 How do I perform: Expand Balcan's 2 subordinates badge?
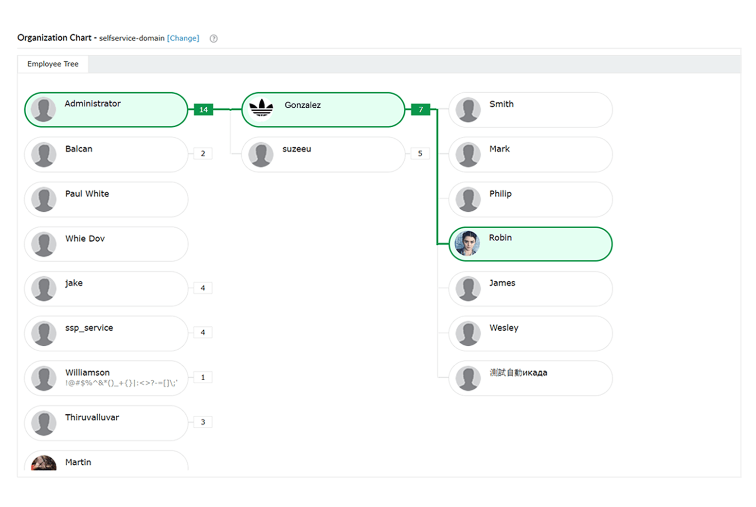[x=203, y=153]
